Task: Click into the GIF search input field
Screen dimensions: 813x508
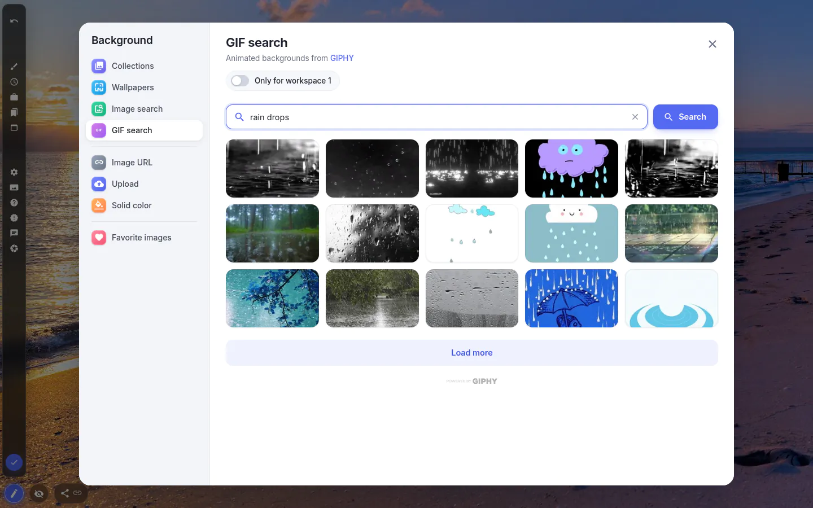Action: [x=436, y=117]
